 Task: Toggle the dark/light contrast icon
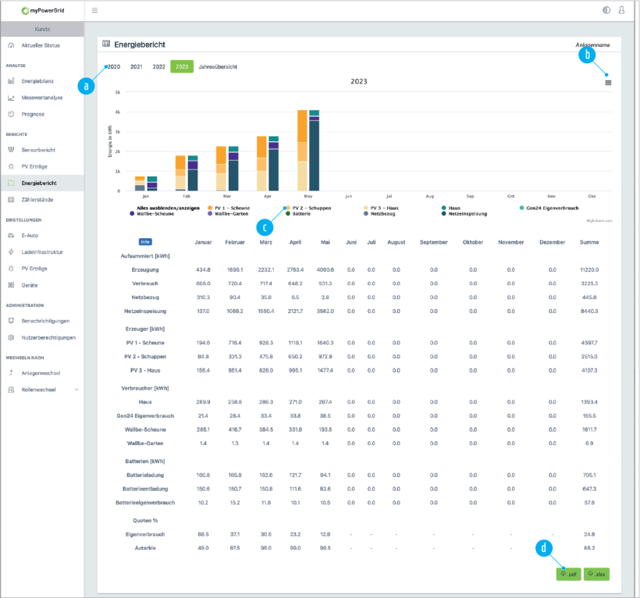click(x=607, y=11)
